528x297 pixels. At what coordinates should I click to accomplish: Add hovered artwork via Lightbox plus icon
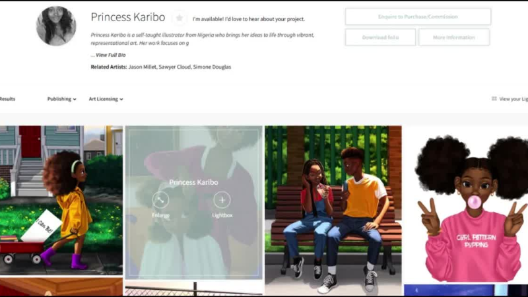(222, 200)
